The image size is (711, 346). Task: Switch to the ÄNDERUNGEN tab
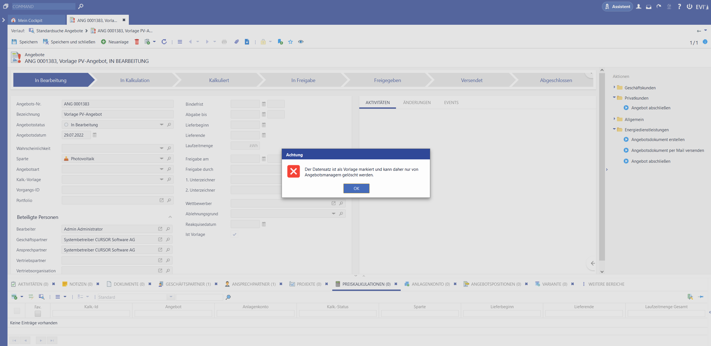(417, 102)
